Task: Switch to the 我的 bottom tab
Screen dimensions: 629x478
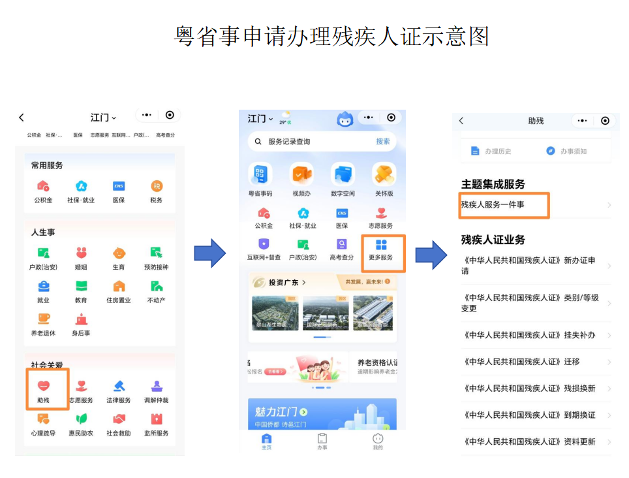Action: (378, 441)
